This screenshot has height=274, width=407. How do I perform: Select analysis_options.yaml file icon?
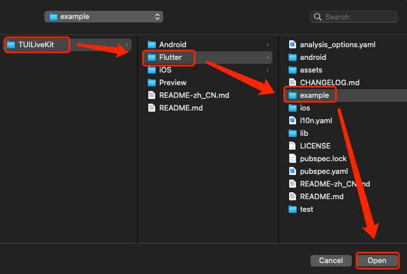pos(293,45)
